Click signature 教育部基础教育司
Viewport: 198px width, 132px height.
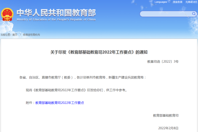point(166,116)
